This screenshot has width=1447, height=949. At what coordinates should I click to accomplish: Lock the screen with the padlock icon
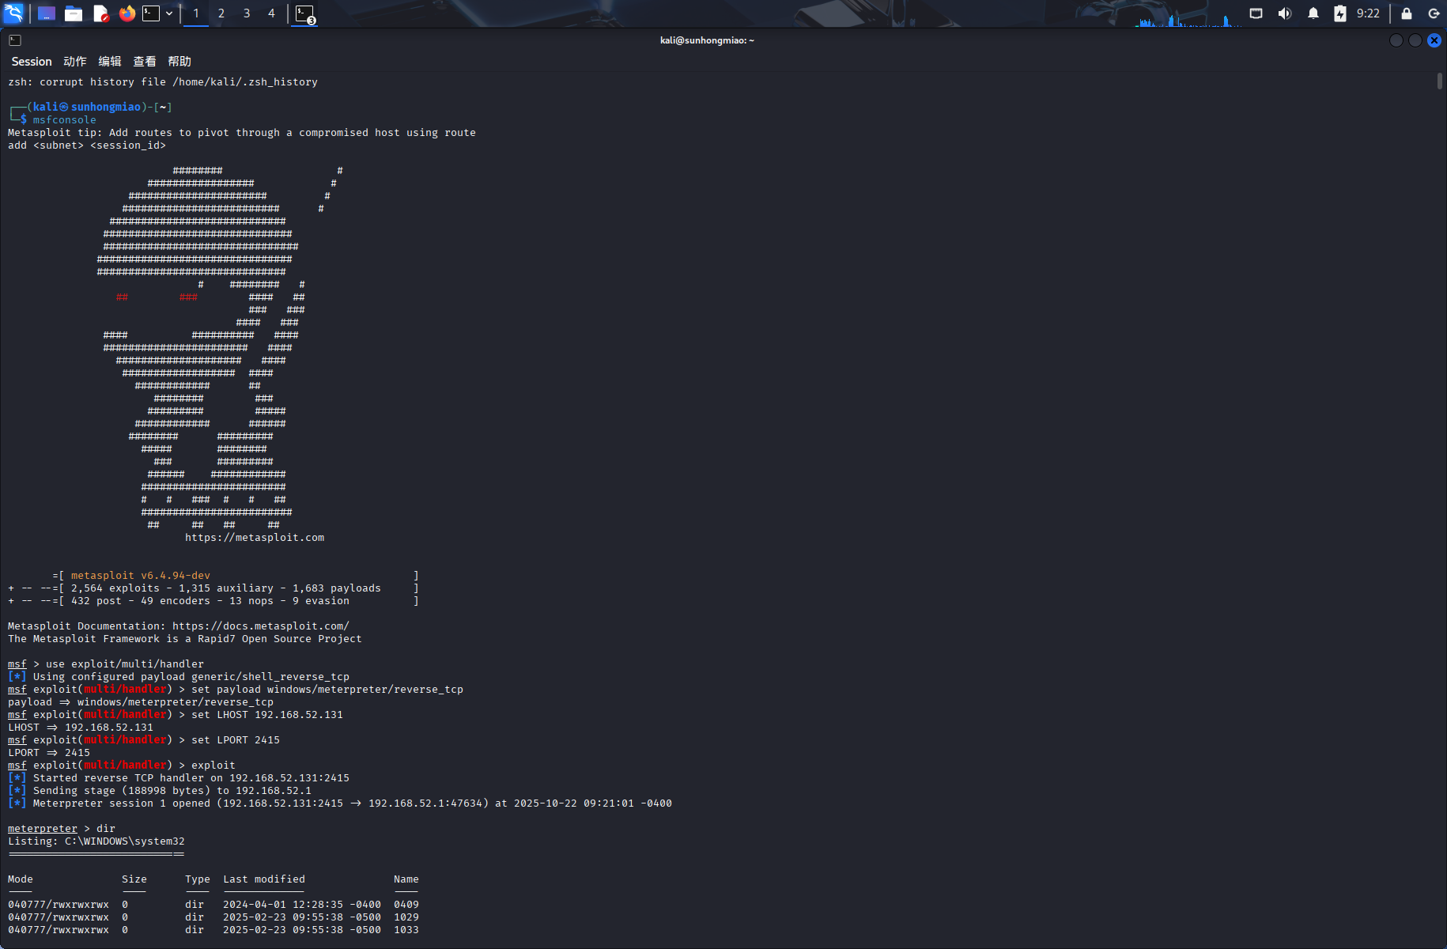click(1407, 13)
